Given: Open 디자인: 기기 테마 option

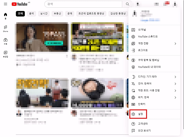Looking at the screenshot, I should pyautogui.click(x=154, y=77).
